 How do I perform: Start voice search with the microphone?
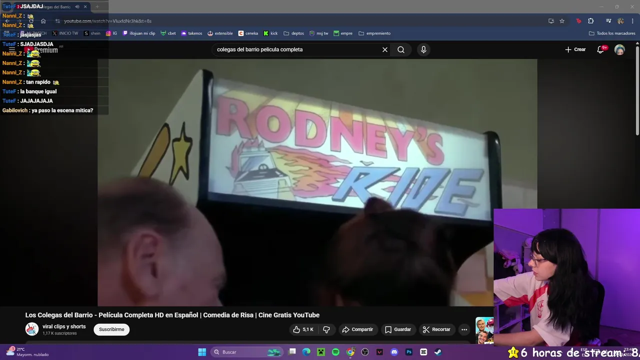423,49
